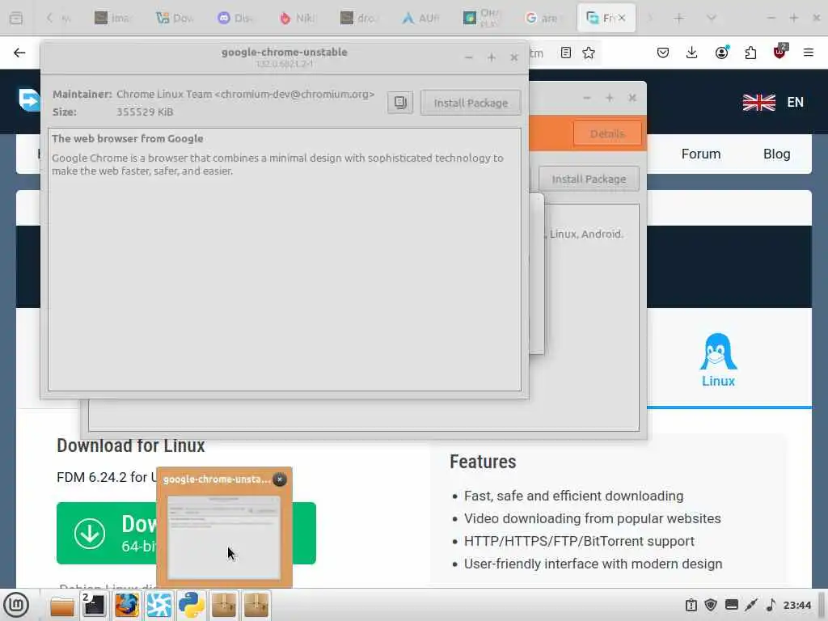Click the uBlock Origin shield icon

click(x=779, y=51)
